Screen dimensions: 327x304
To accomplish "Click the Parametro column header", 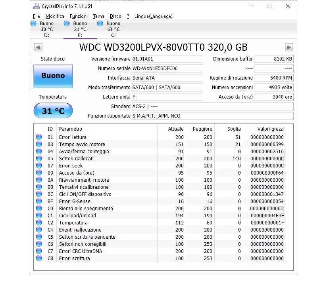I will coord(107,129).
